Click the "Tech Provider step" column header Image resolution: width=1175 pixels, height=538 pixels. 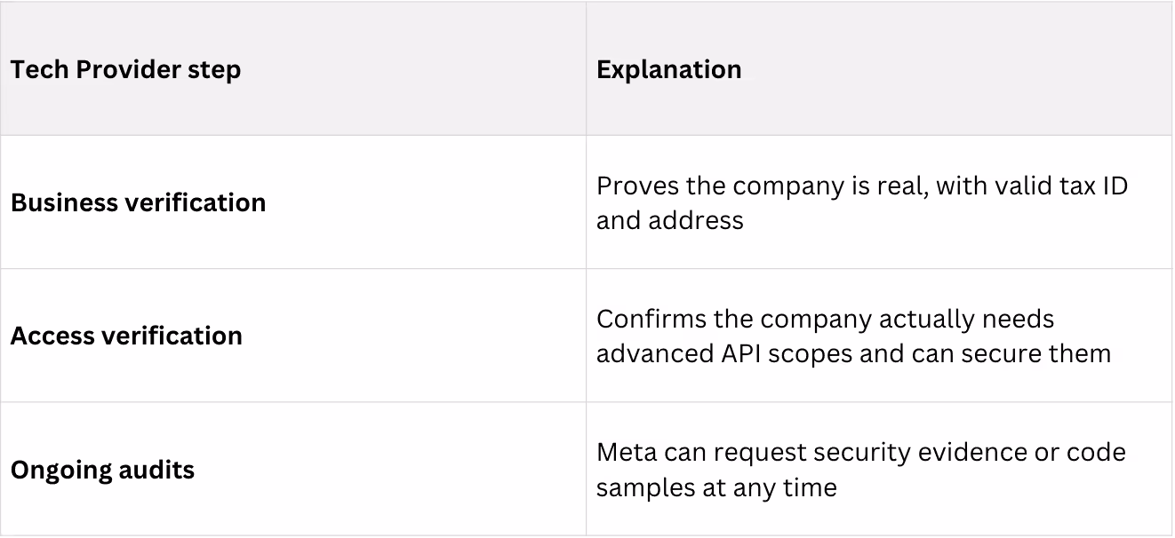click(125, 70)
